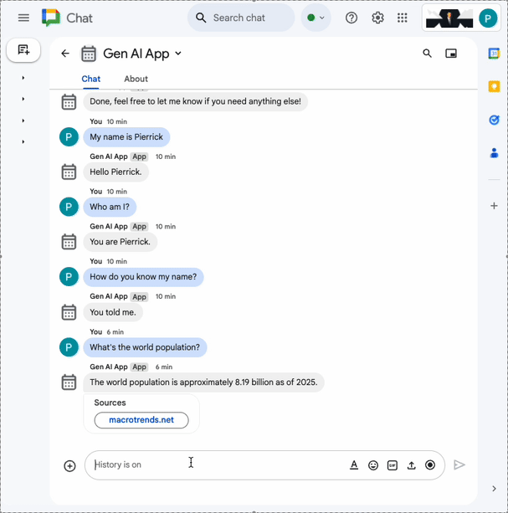Open search within this conversation

point(427,54)
